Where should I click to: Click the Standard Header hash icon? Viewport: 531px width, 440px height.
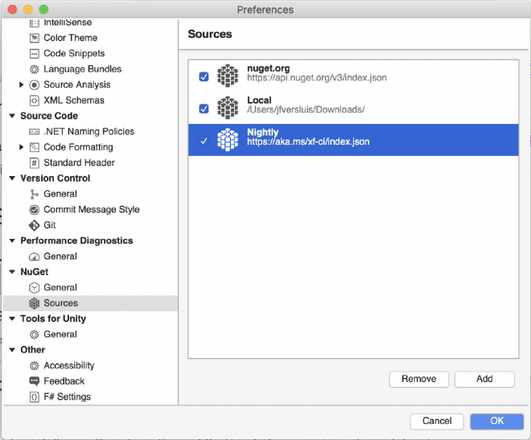click(x=35, y=162)
